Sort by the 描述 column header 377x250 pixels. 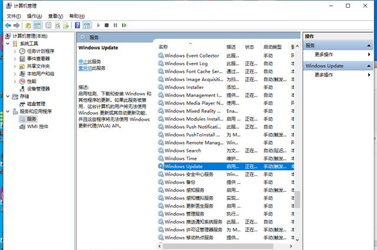[234, 47]
